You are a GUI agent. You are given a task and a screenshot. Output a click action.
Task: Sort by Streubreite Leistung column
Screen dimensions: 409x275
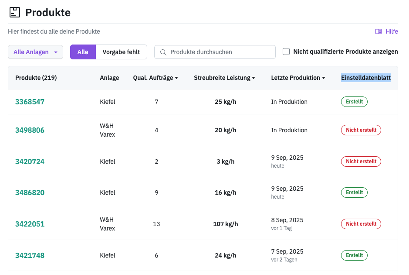[x=224, y=78]
